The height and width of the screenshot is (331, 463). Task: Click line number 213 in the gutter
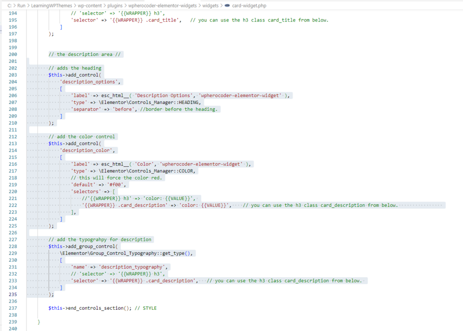[x=13, y=144]
